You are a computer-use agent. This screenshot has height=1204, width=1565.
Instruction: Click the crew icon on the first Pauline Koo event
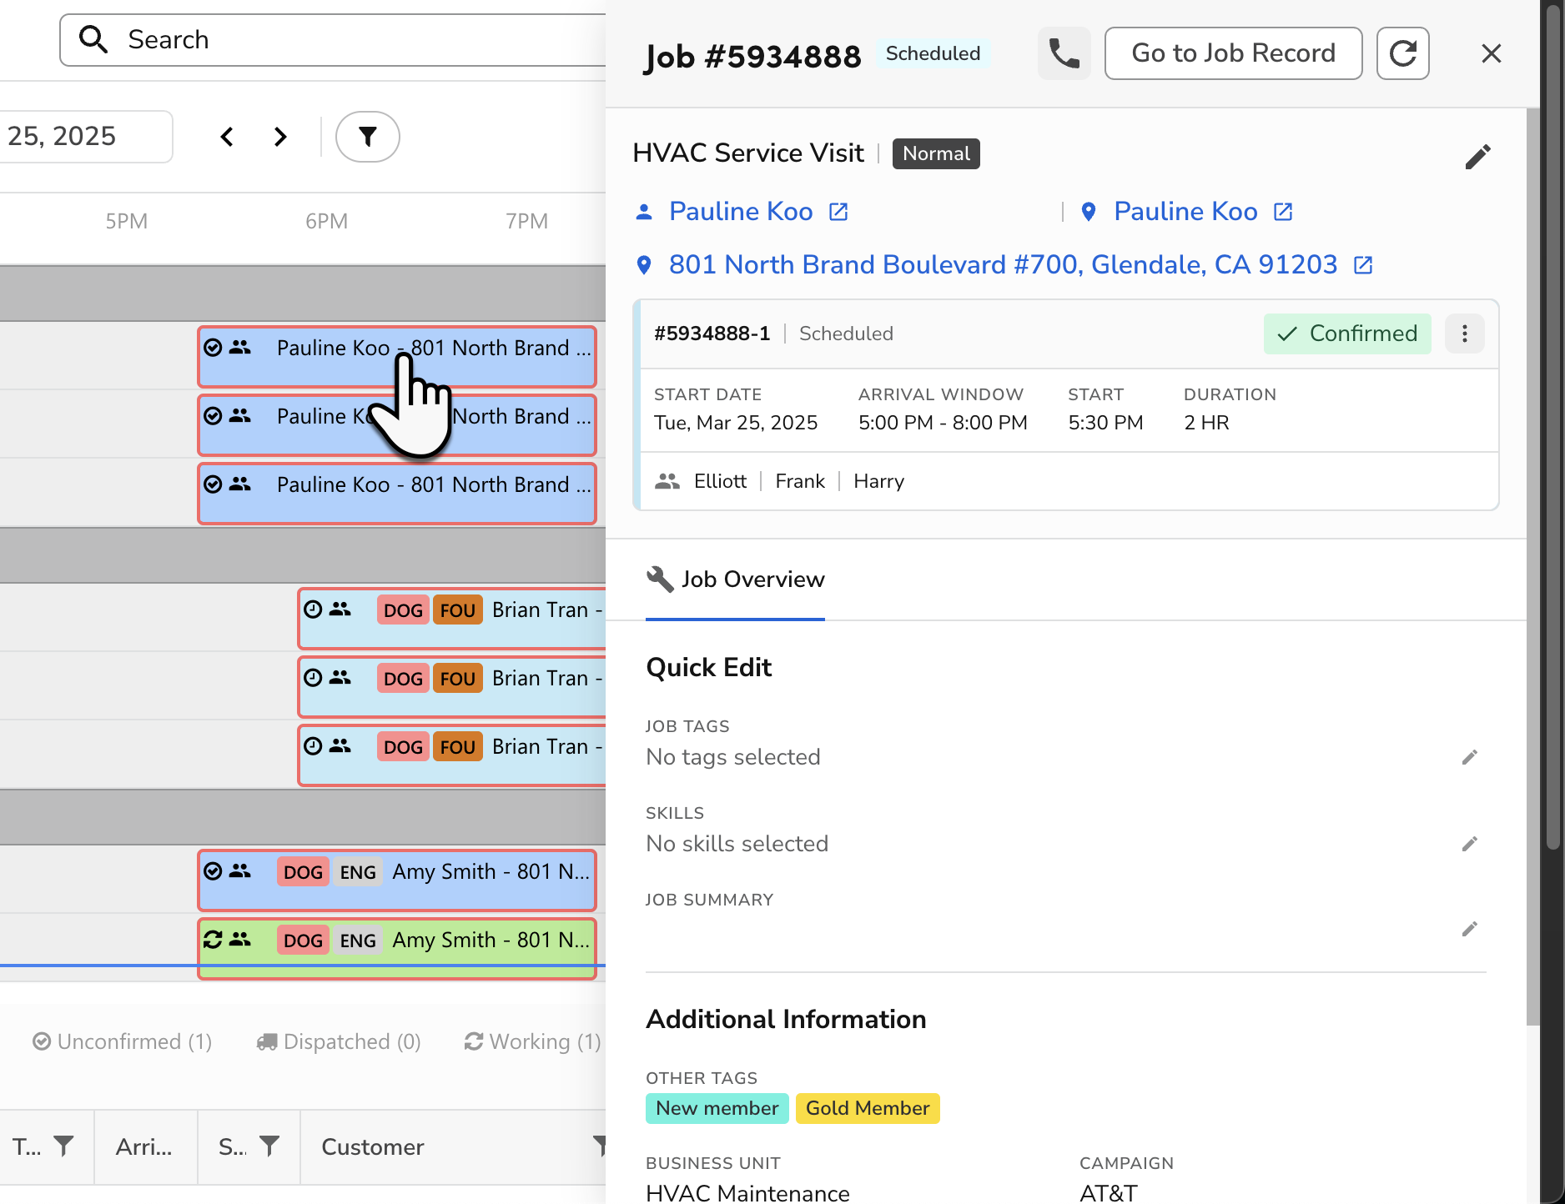(x=239, y=348)
